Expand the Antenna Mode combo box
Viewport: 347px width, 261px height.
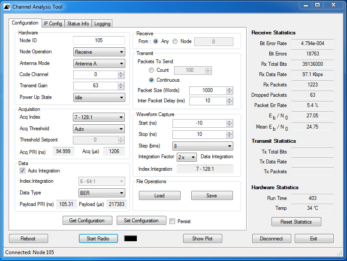[x=99, y=64]
